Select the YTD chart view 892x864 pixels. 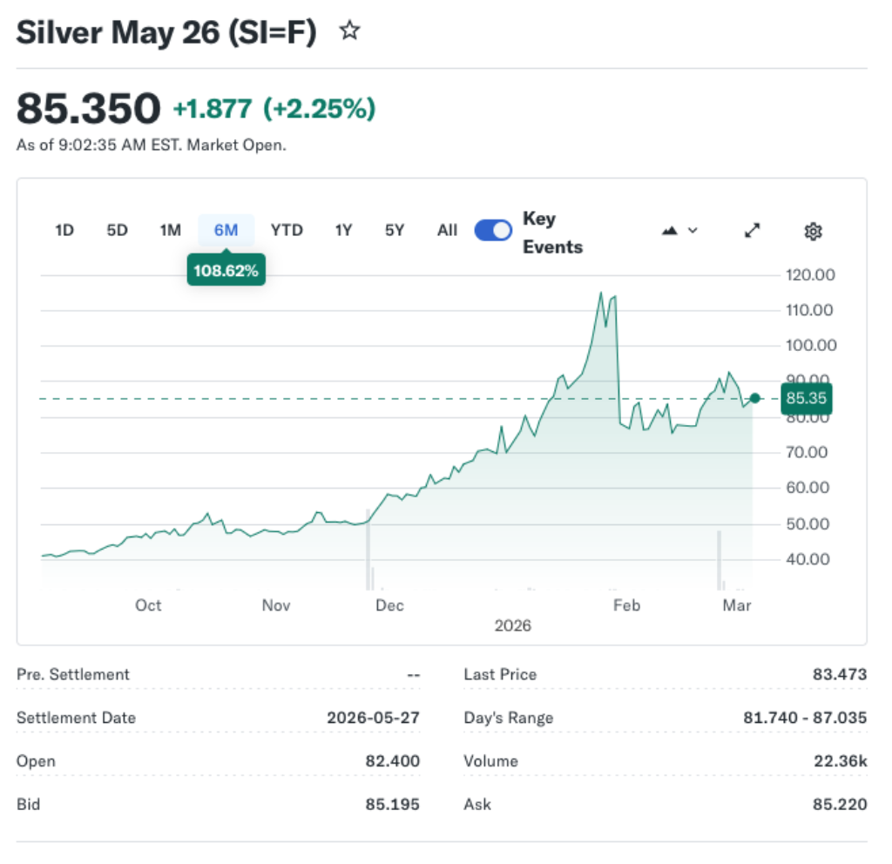coord(287,230)
